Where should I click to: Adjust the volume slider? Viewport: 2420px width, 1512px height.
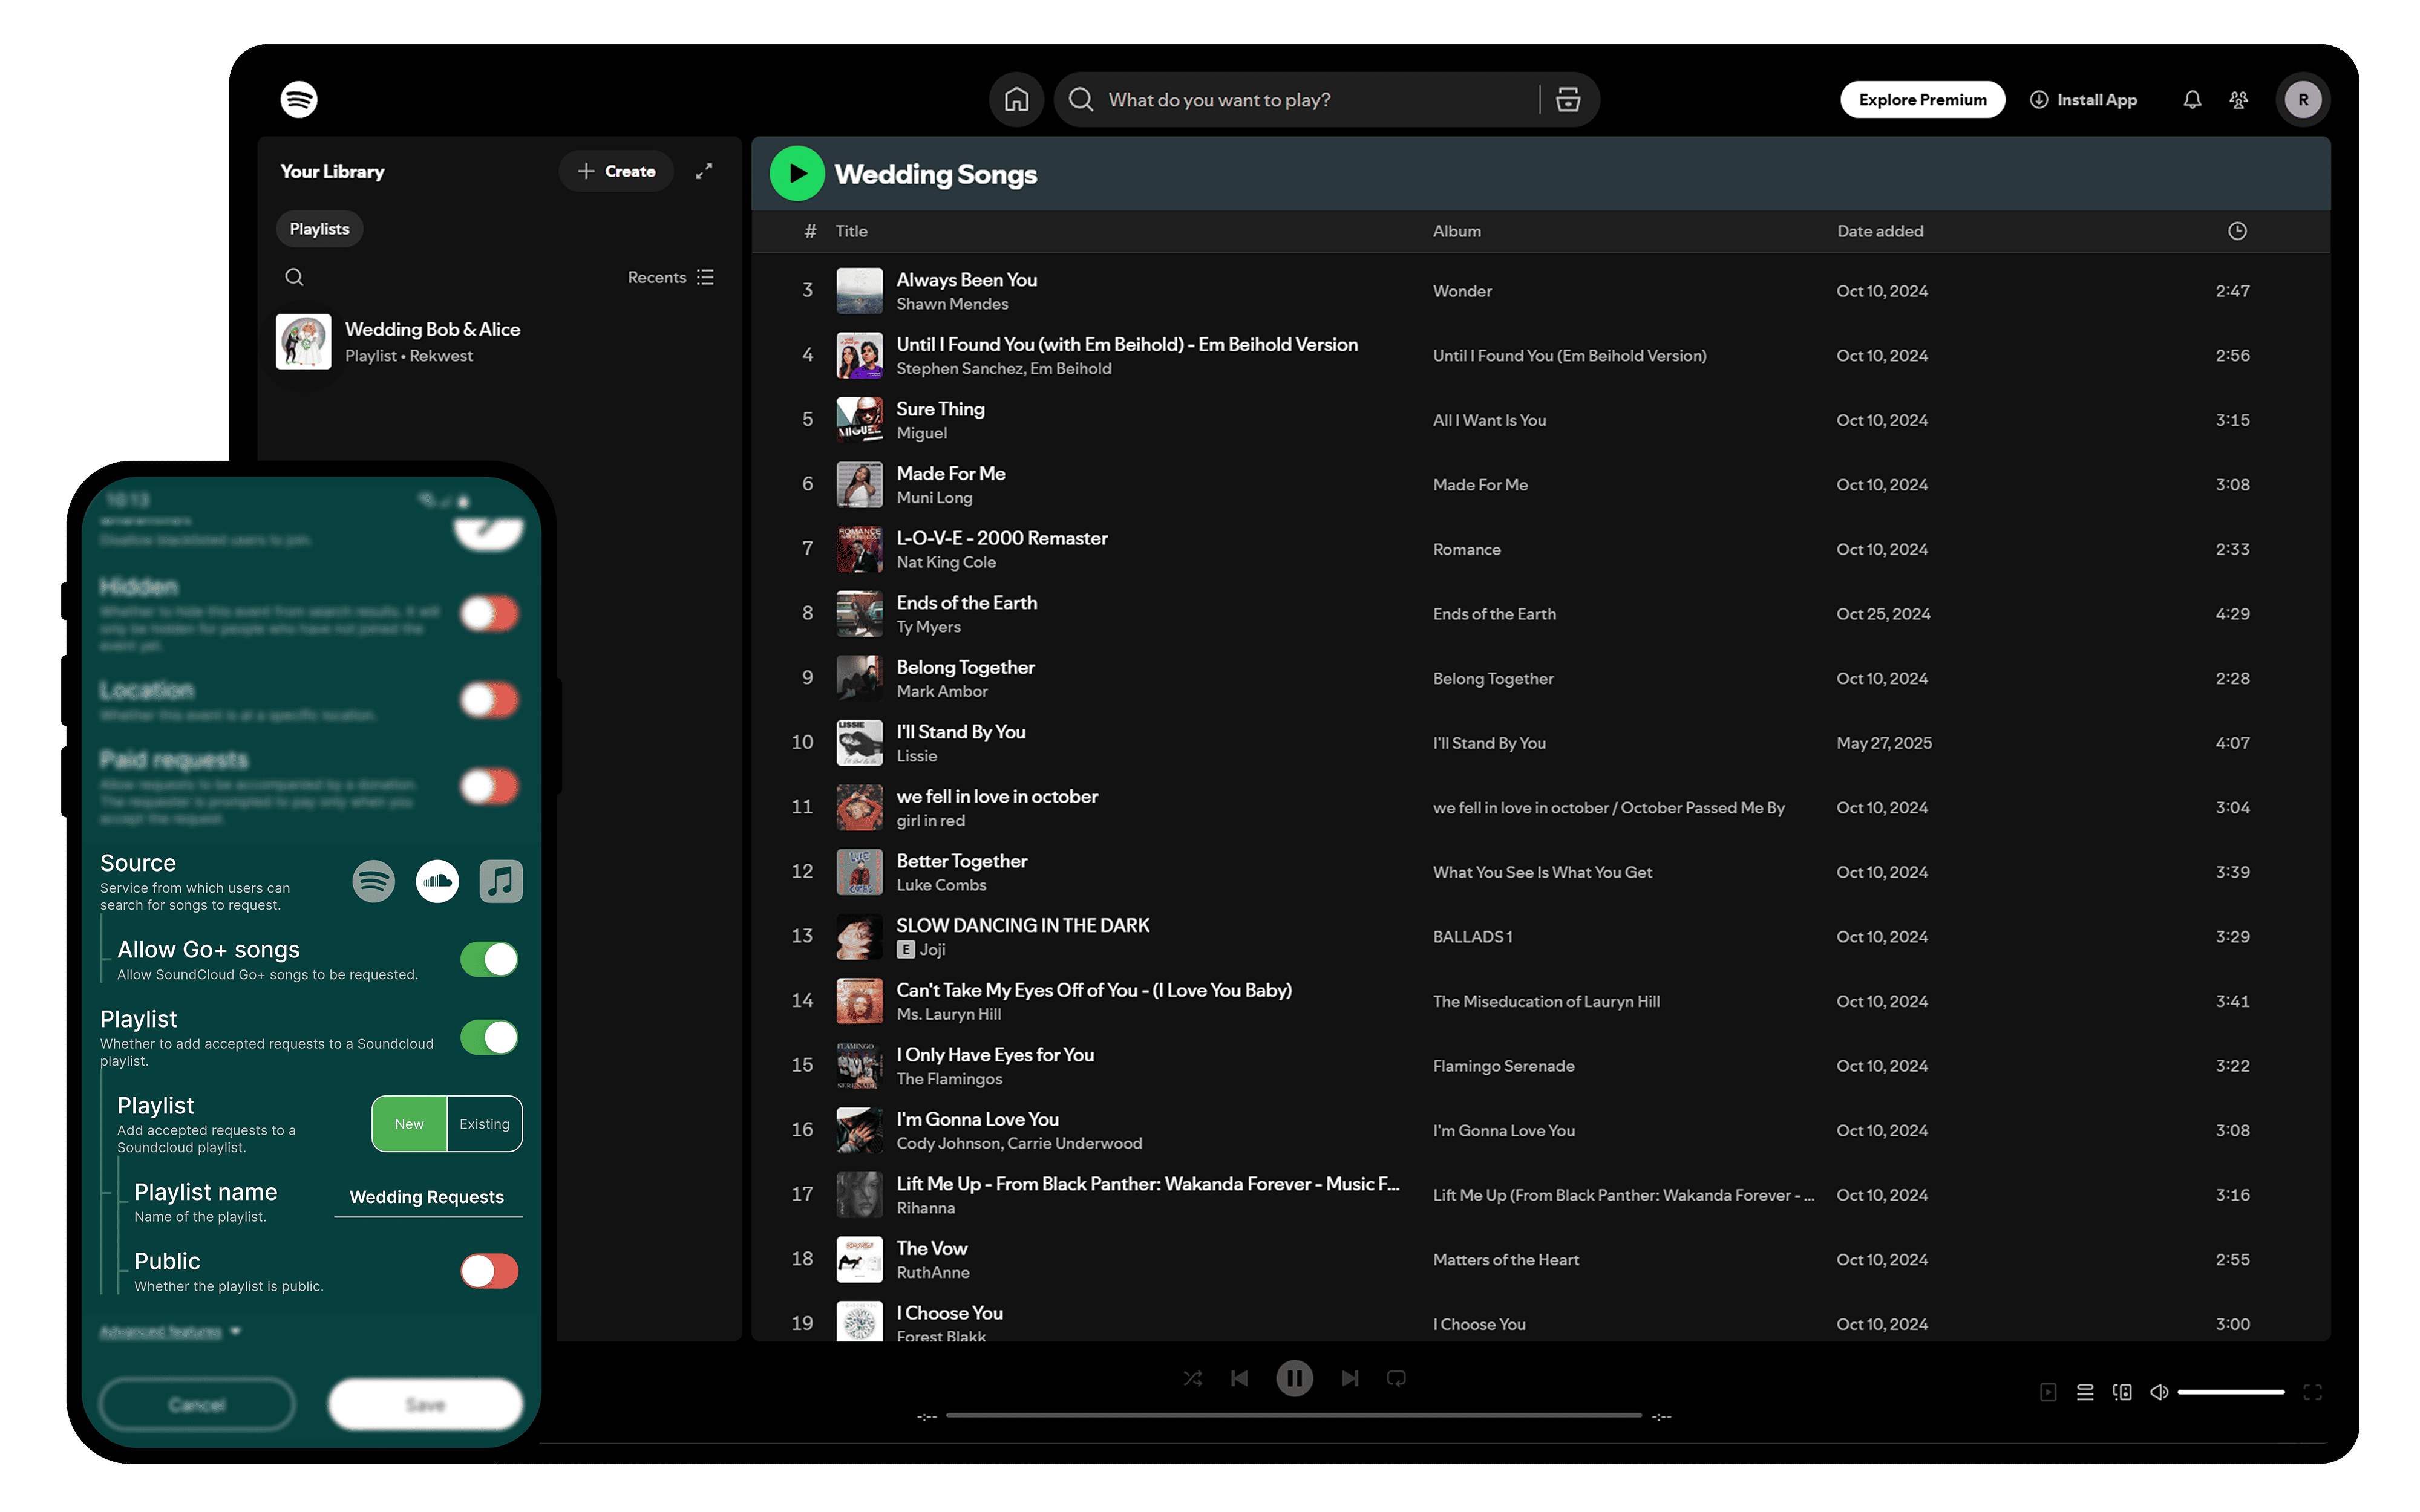point(2232,1391)
